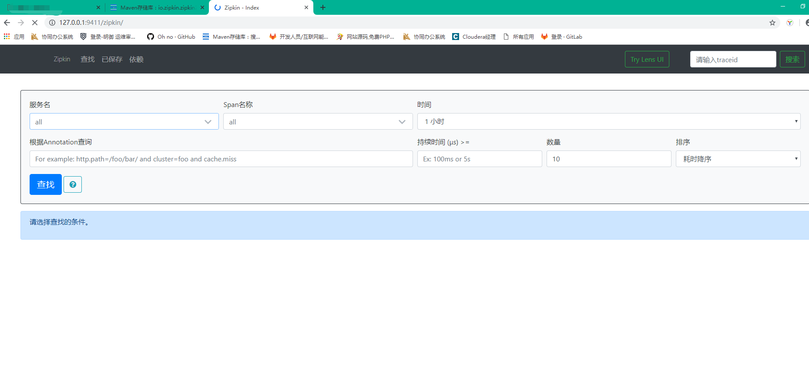Open the Cloudera经理 bookmark
The image size is (809, 368).
(474, 37)
